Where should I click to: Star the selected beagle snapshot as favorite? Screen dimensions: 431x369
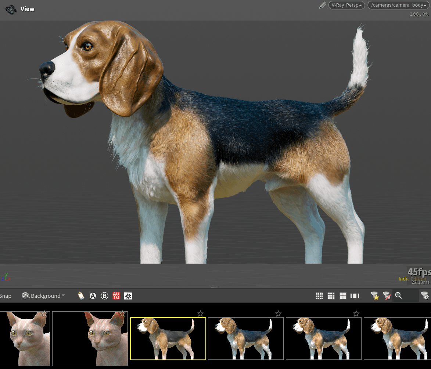coord(200,314)
